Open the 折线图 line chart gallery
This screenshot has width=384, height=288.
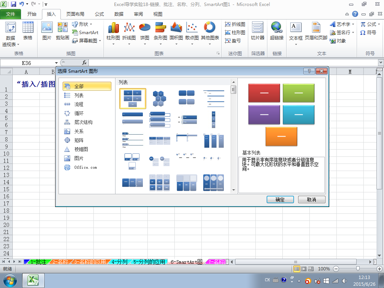129,33
